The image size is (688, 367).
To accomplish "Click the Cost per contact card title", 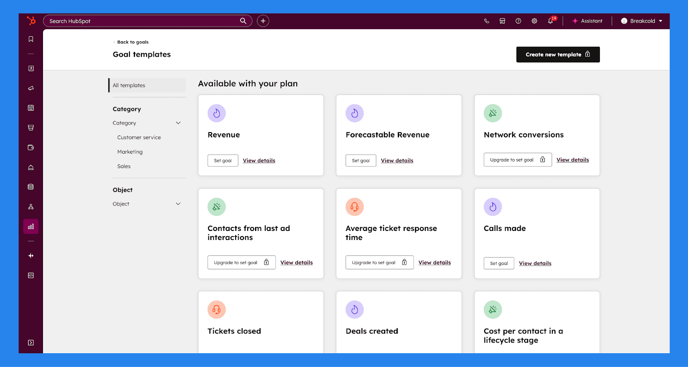I will click(x=523, y=336).
